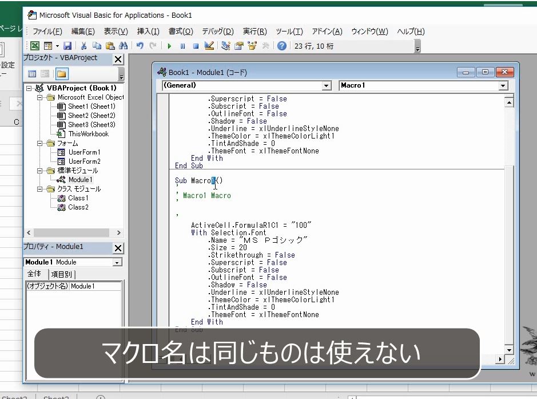Click the Toolbox icon in the toolbar
The width and height of the screenshot is (537, 399).
[265, 46]
